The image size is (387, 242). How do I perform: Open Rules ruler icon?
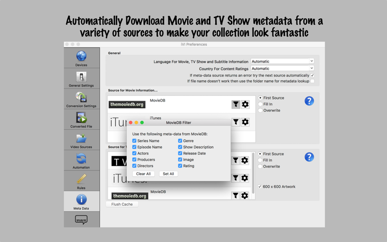pos(81,179)
